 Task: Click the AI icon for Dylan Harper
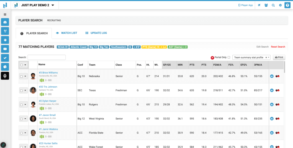tap(272, 104)
